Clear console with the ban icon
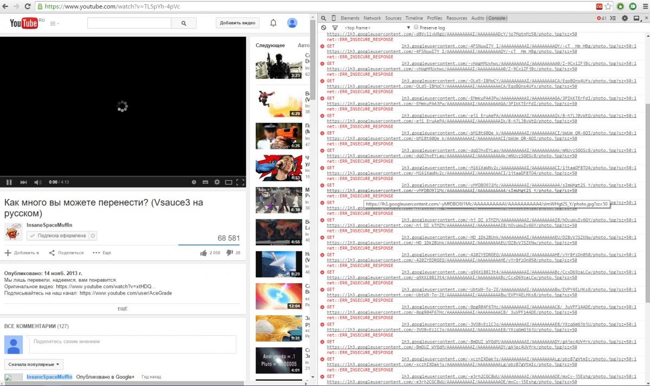 pos(323,27)
